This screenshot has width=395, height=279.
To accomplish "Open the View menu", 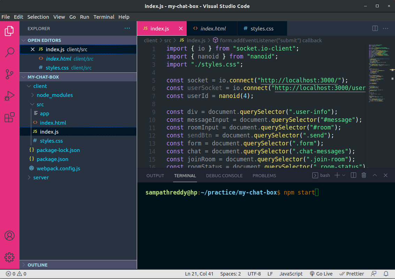I will (59, 17).
